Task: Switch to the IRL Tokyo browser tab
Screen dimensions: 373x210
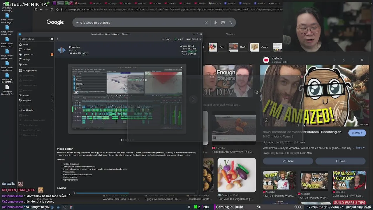Action: click(111, 3)
